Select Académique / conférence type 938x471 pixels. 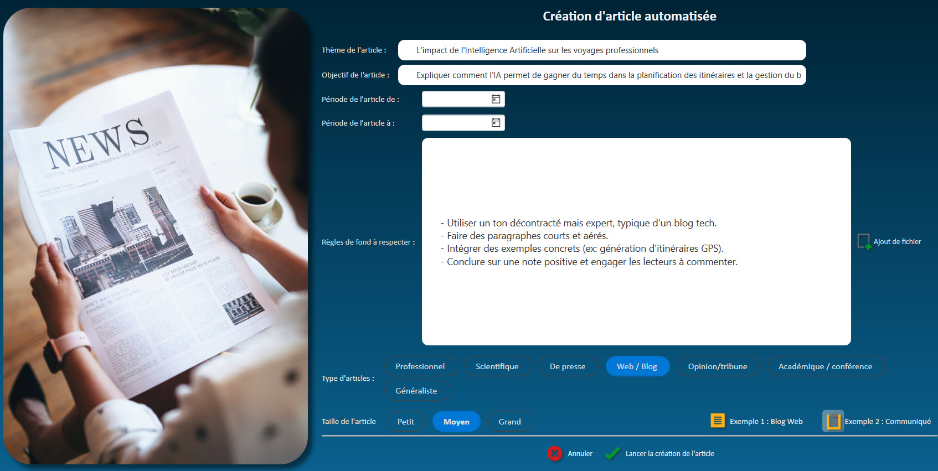coord(825,366)
